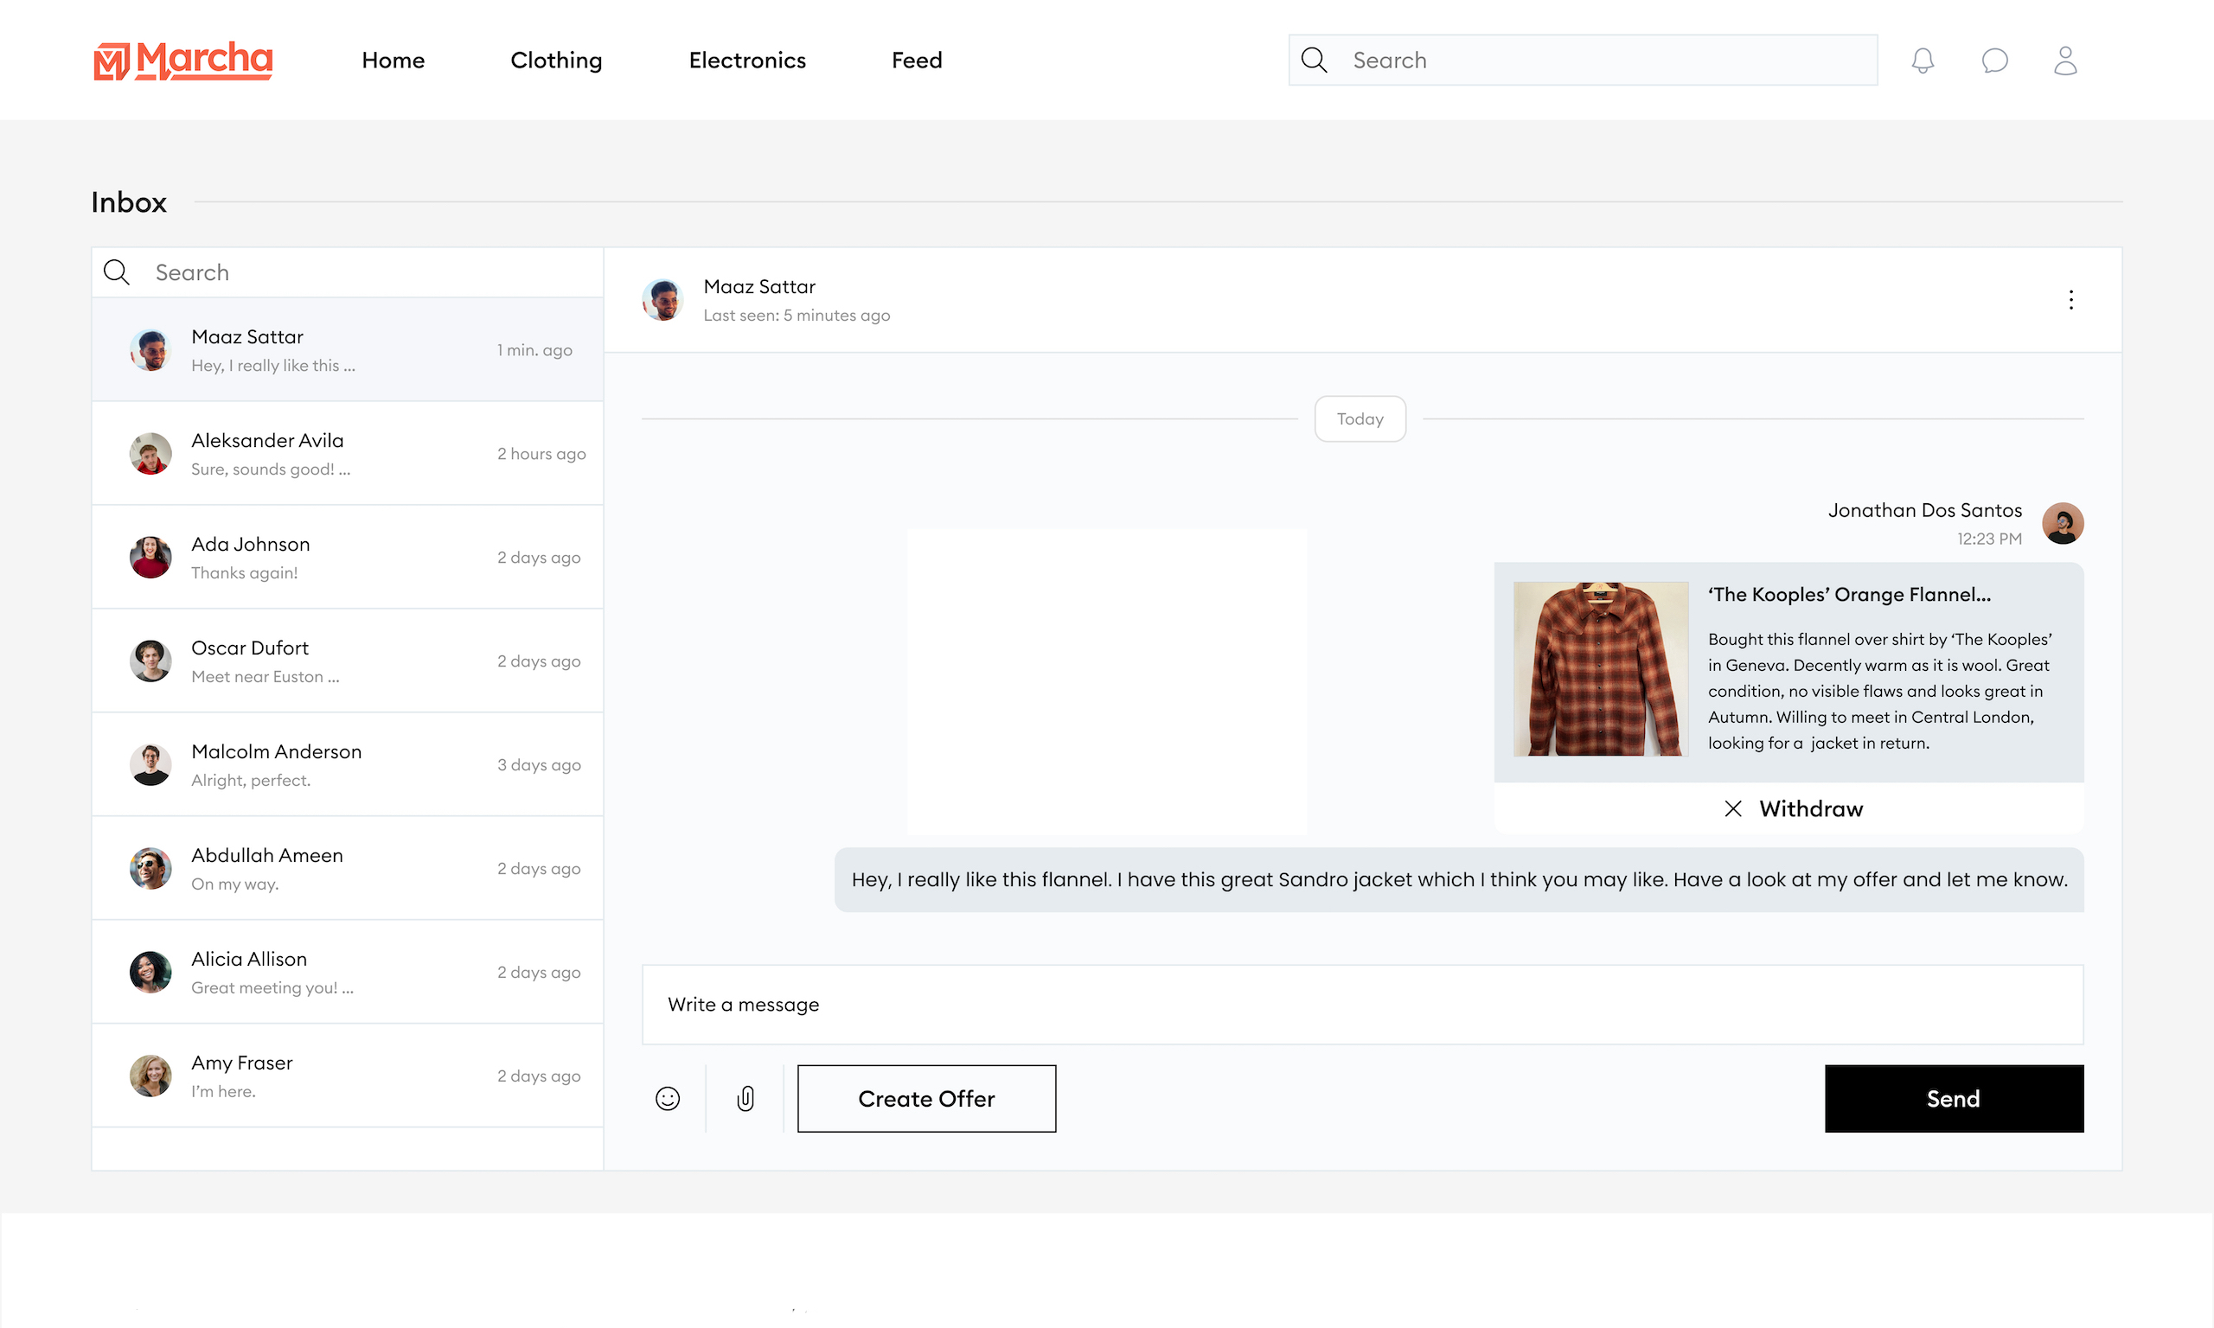This screenshot has width=2214, height=1328.
Task: Click the Write a message box
Action: (1362, 1004)
